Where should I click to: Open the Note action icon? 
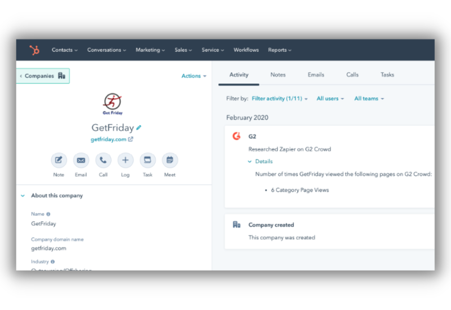[59, 160]
